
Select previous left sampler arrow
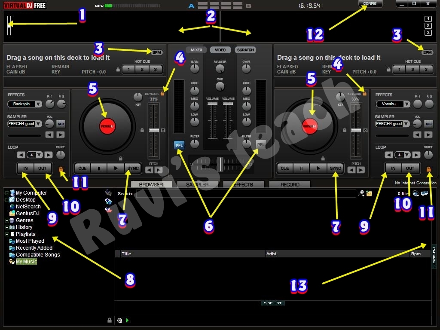(x=49, y=134)
